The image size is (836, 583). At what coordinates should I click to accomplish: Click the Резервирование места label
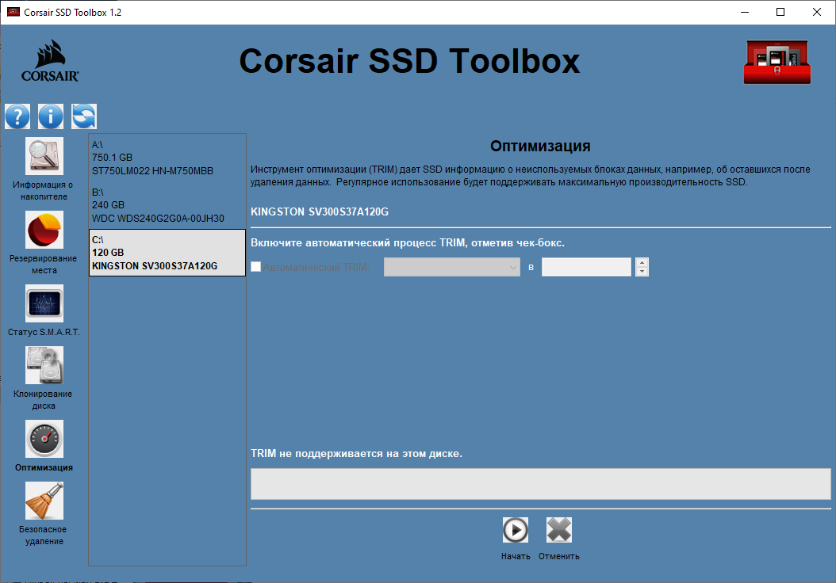[43, 264]
